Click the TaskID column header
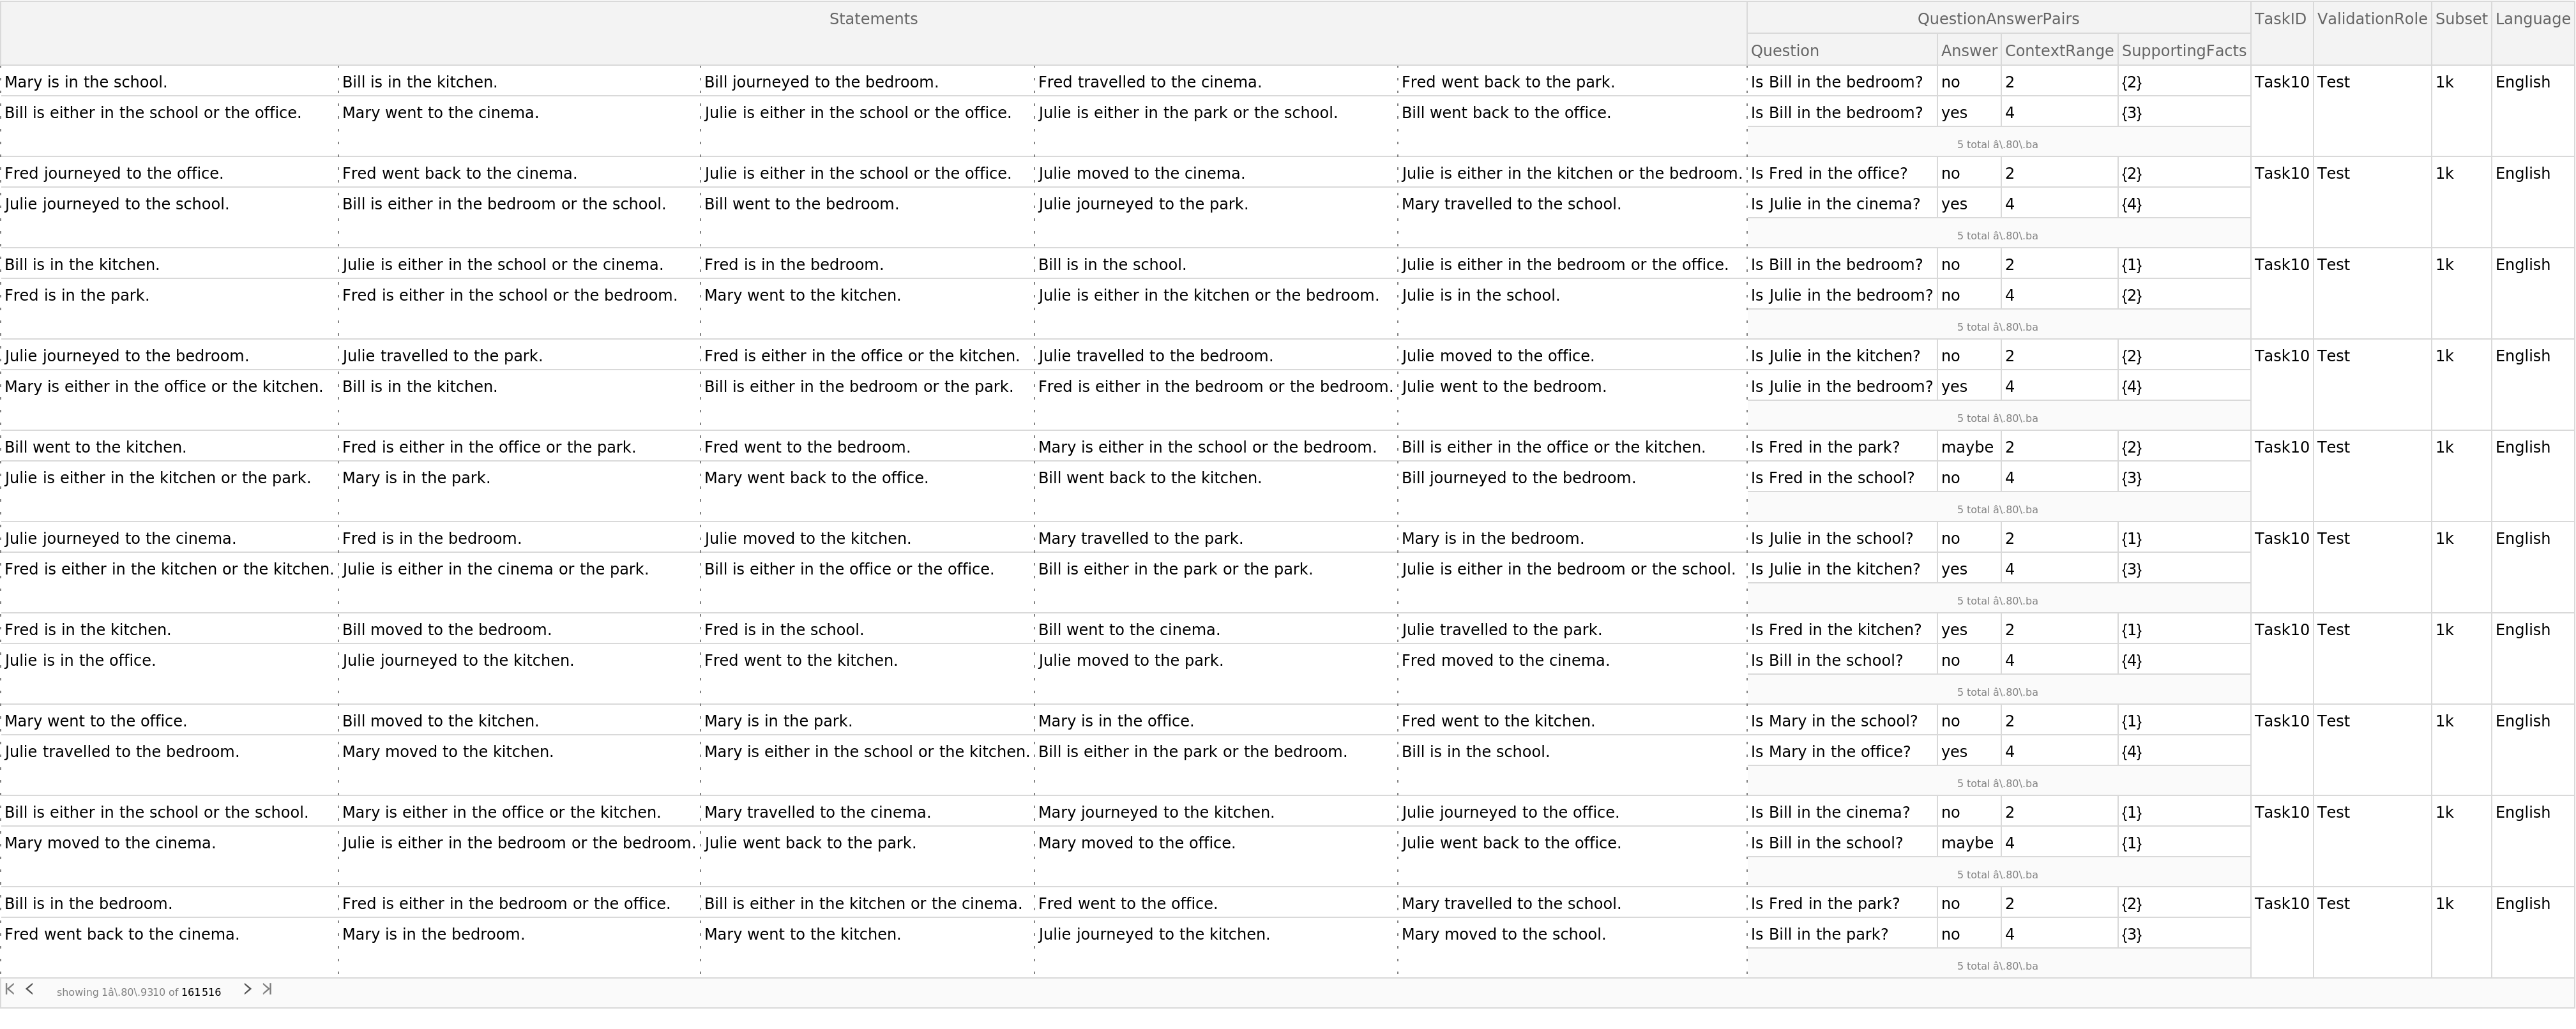Image resolution: width=2576 pixels, height=1029 pixels. pos(2280,19)
